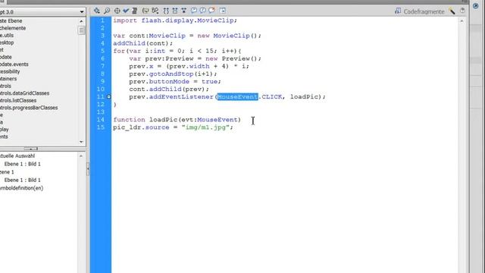
Task: Select the 'tuelle Auswahl' navigator entry
Action: tap(17, 155)
